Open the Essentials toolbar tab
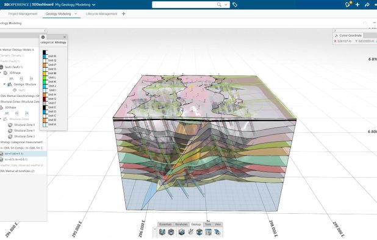377x240 pixels. [x=165, y=224]
